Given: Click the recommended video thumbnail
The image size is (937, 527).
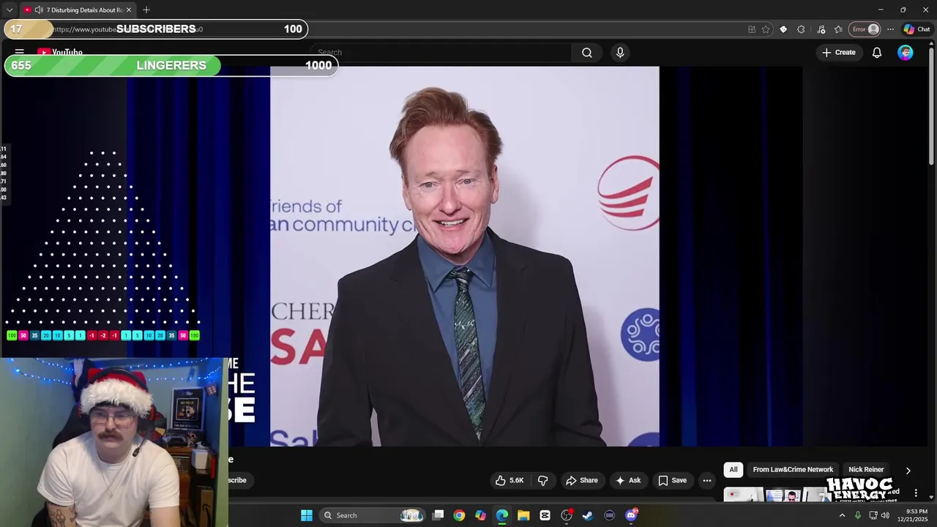Looking at the screenshot, I should pos(776,496).
